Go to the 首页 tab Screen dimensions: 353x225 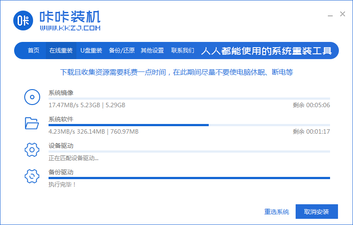(34, 51)
